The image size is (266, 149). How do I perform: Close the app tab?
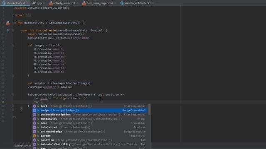pos(44,3)
